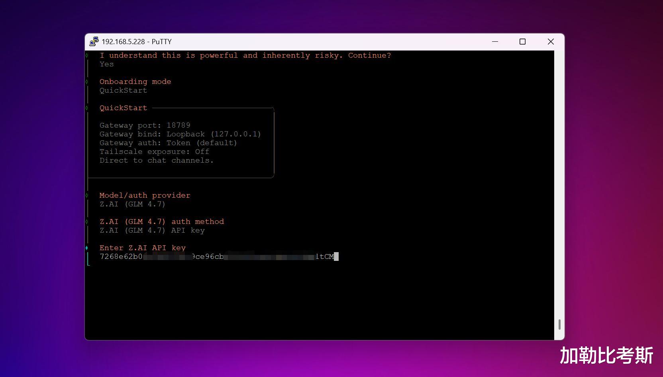Click the 'Direct to chat channels.' line
Screen dimensions: 663x377
tap(157, 160)
